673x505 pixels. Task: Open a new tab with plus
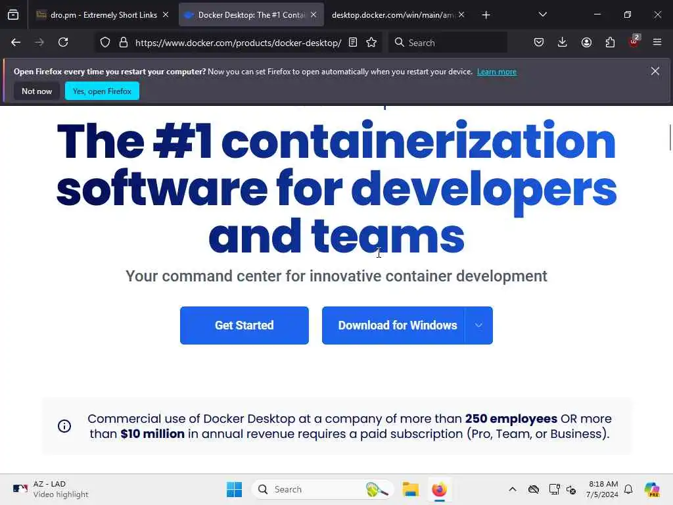[486, 15]
